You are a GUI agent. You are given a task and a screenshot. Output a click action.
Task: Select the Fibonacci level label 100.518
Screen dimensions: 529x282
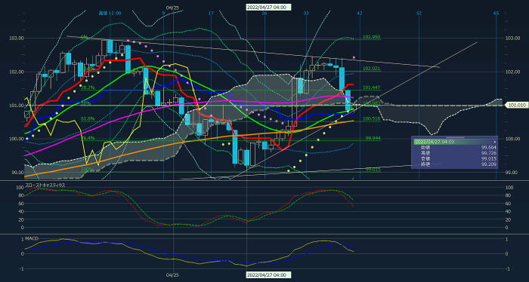pyautogui.click(x=372, y=119)
